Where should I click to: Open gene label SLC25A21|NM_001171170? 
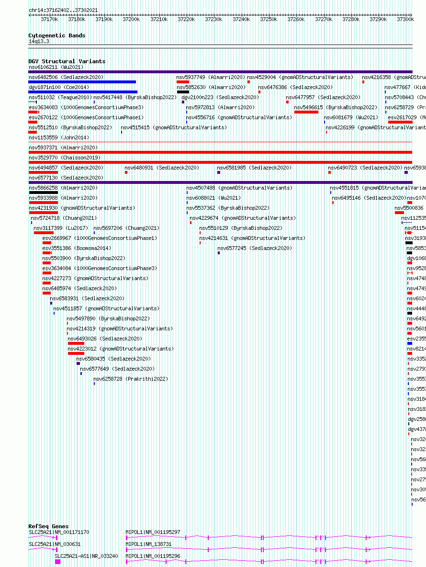pyautogui.click(x=59, y=533)
